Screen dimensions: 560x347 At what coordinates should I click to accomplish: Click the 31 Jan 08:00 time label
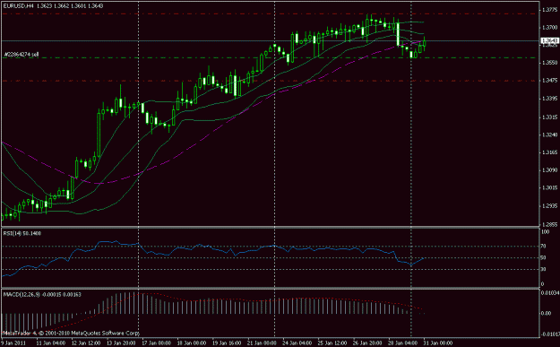438,343
